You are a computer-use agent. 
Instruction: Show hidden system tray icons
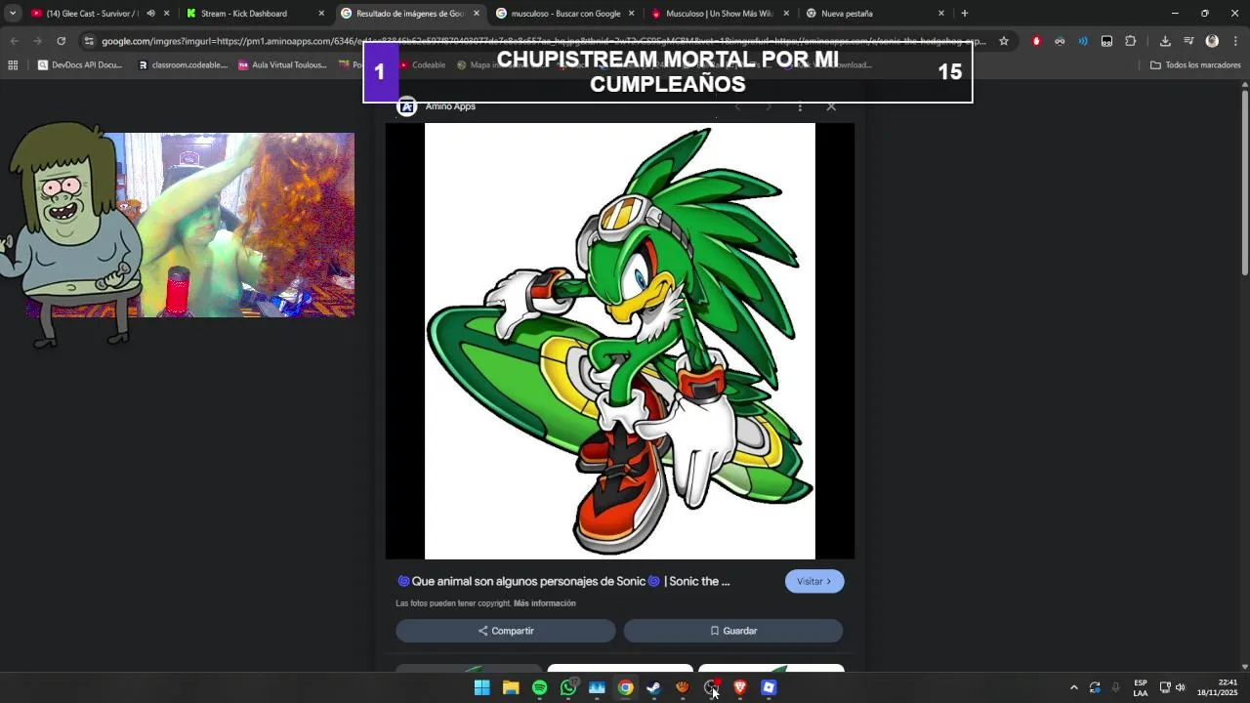pos(1073,687)
